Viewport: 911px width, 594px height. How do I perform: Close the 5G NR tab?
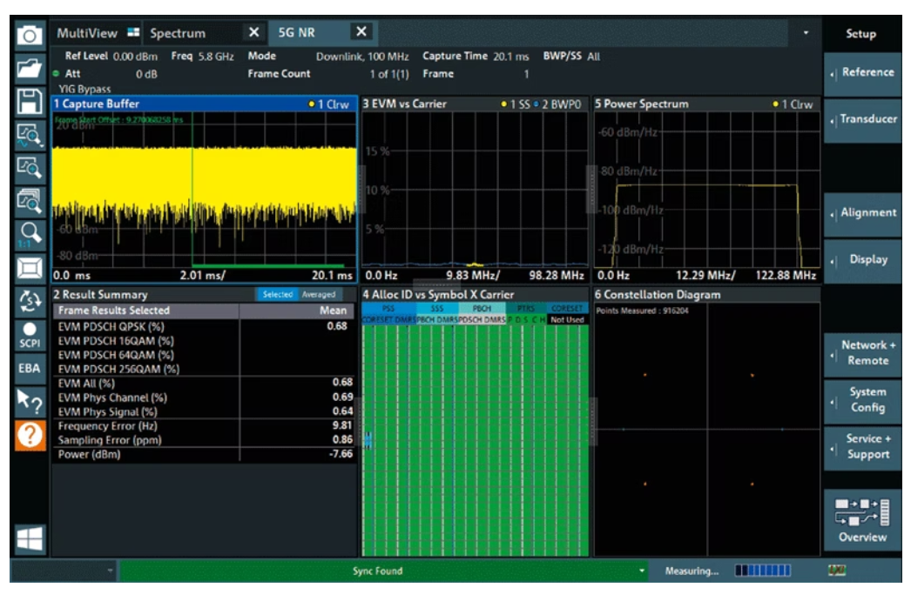point(361,32)
